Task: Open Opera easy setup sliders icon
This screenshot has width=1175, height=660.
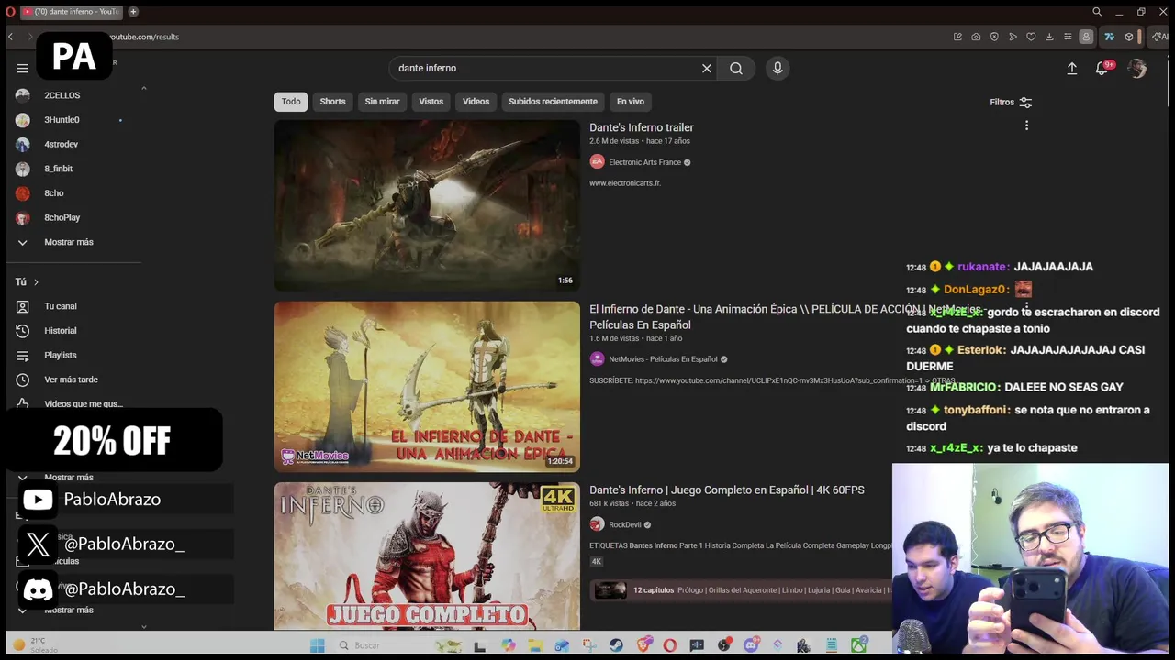Action: (x=1068, y=37)
